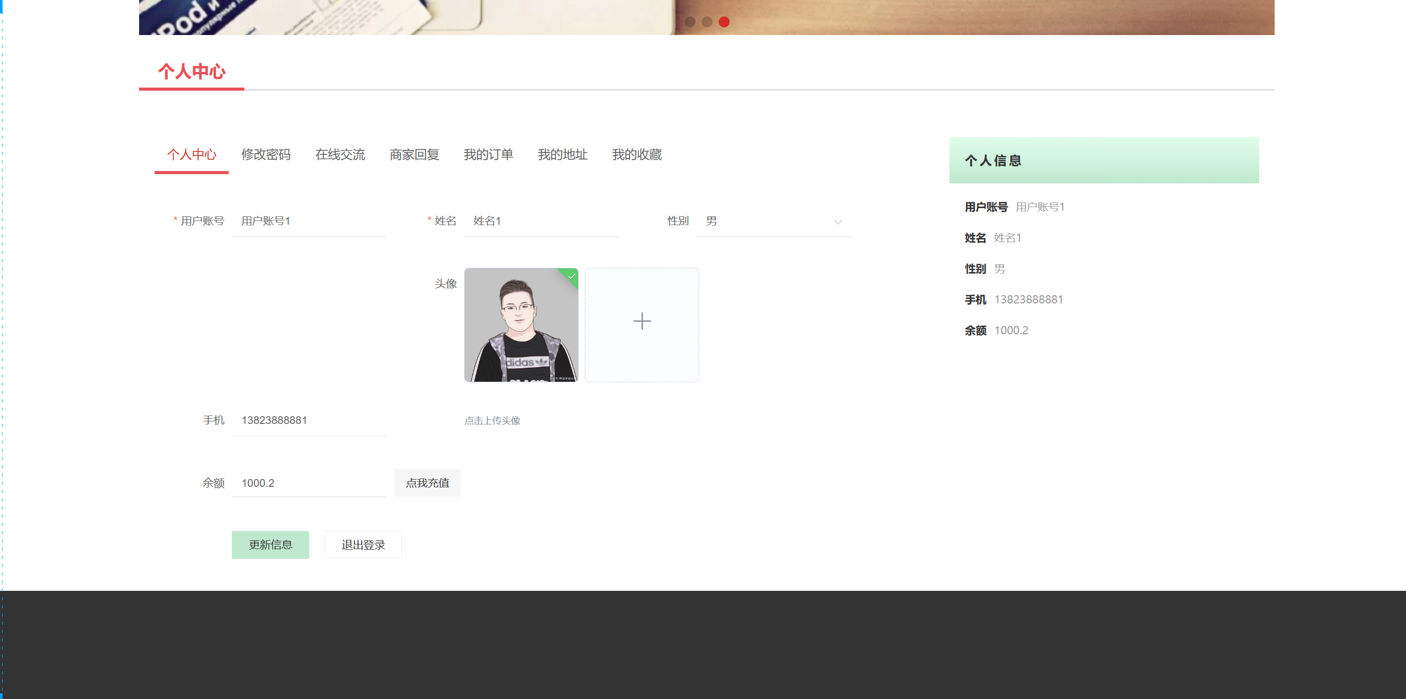
Task: Select the middle carousel indicator dot
Action: [x=707, y=22]
